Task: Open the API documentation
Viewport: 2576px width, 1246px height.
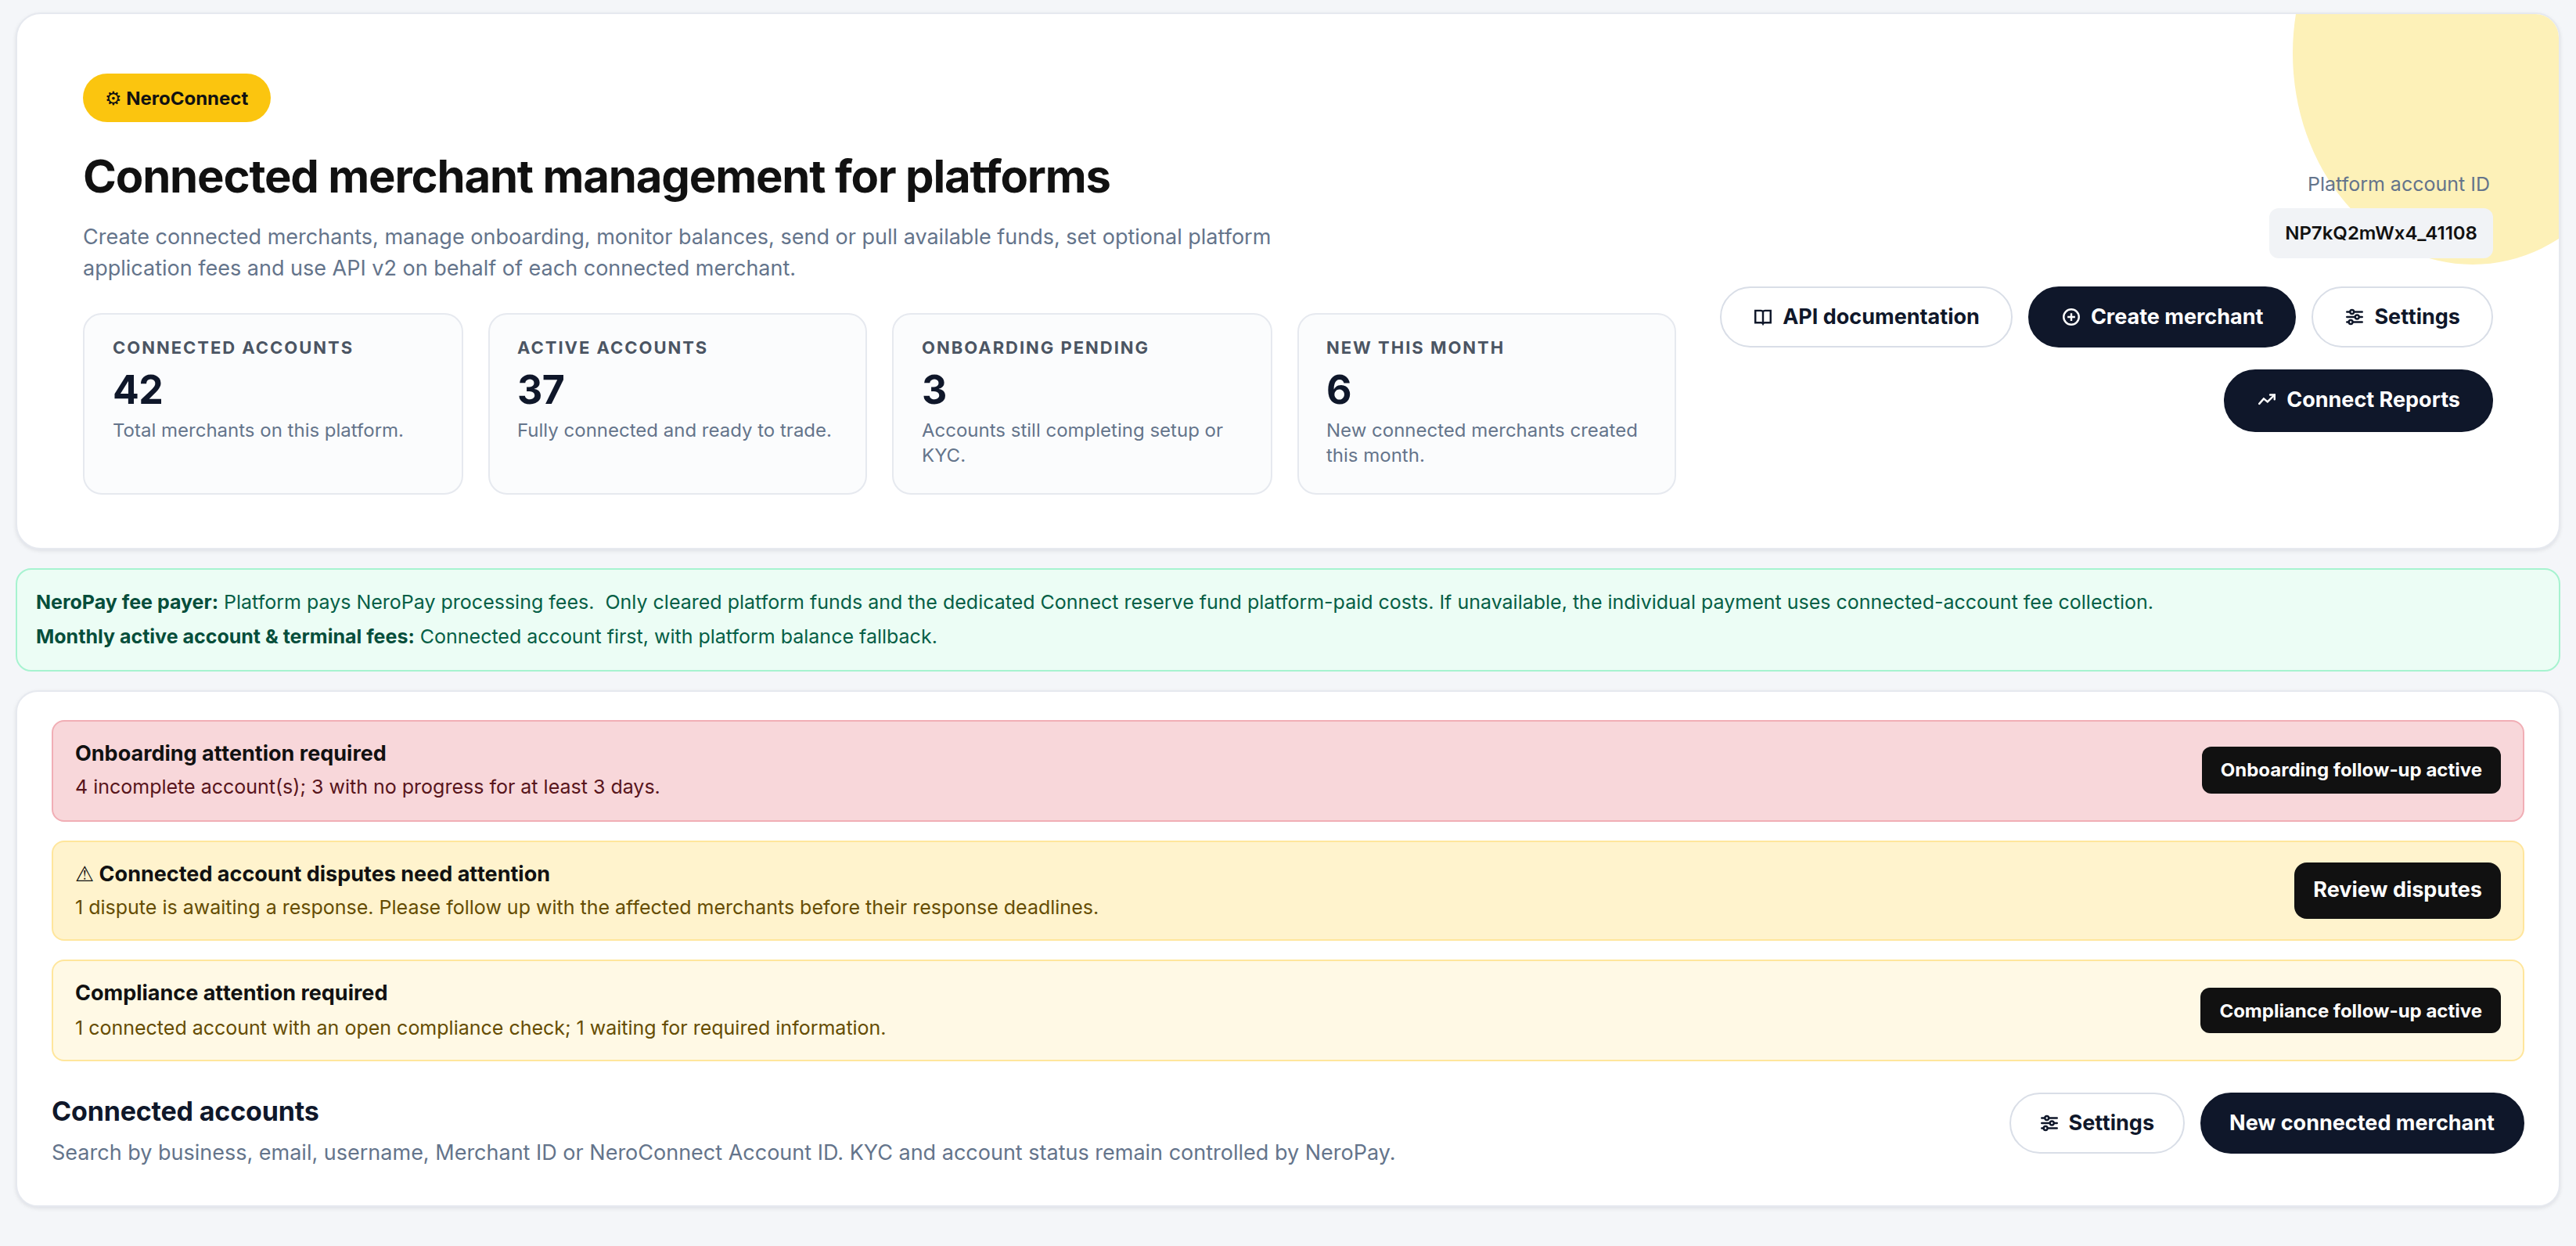Action: point(1865,317)
